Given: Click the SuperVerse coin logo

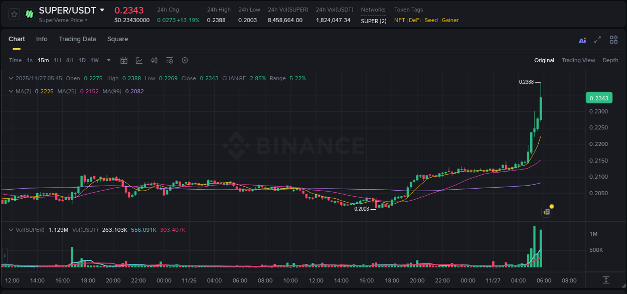Looking at the screenshot, I should click(x=29, y=13).
